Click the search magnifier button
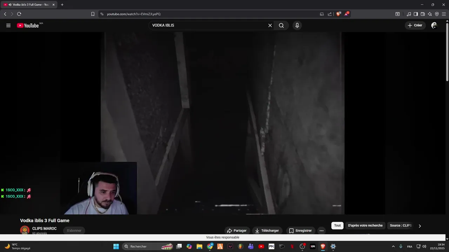 click(281, 25)
